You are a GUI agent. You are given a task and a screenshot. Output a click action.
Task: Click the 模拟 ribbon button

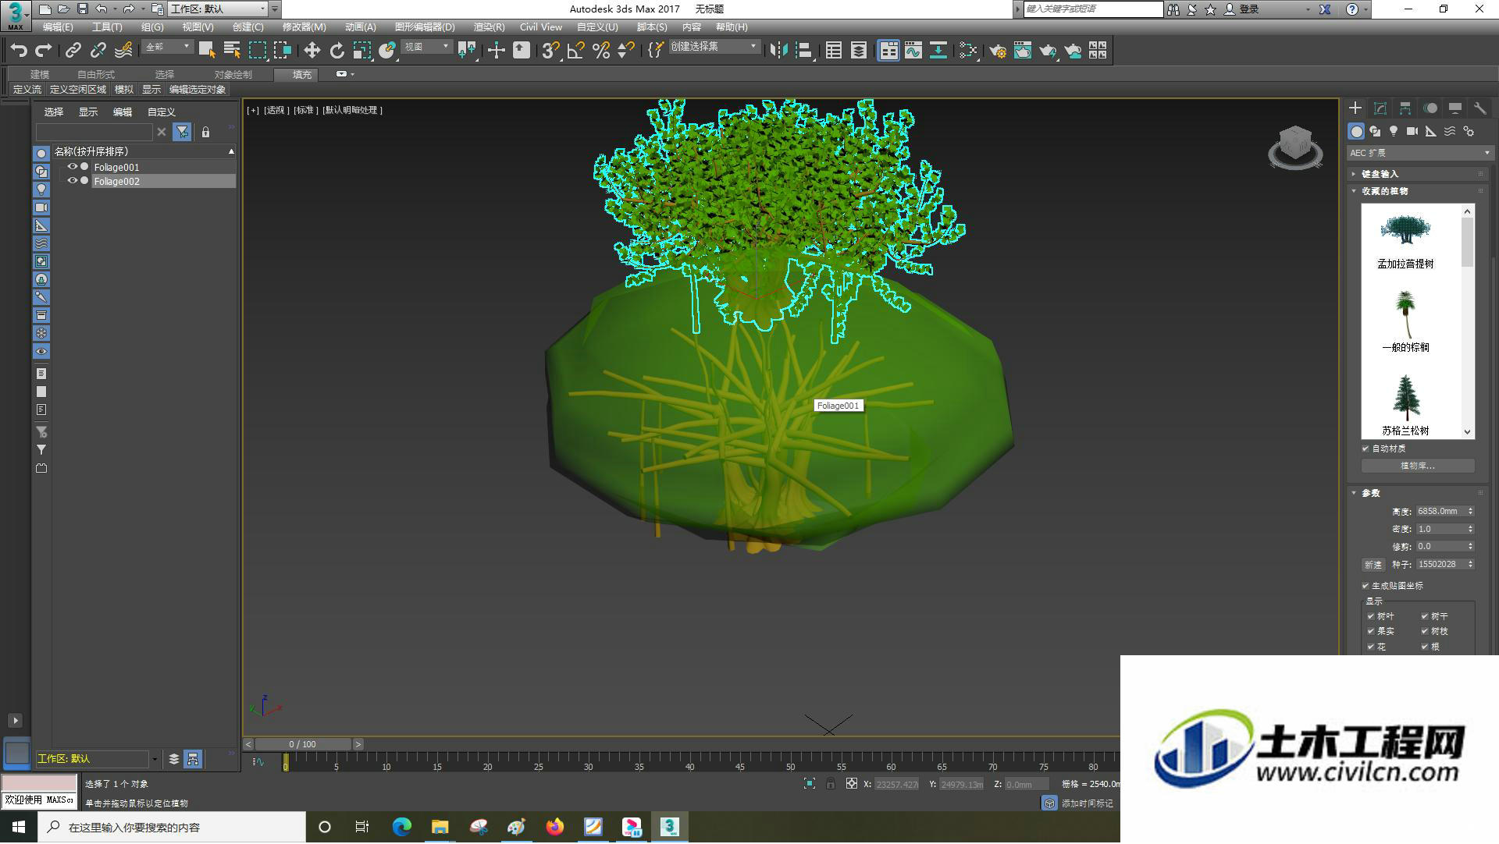click(124, 90)
